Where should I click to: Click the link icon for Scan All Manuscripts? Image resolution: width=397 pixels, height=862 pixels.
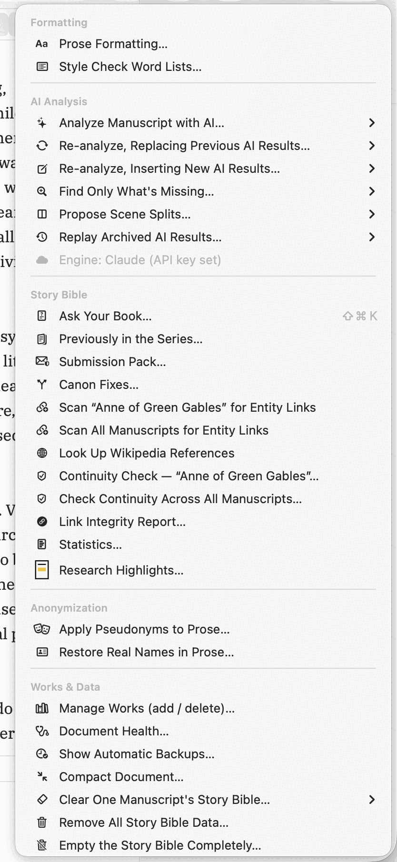pyautogui.click(x=42, y=430)
